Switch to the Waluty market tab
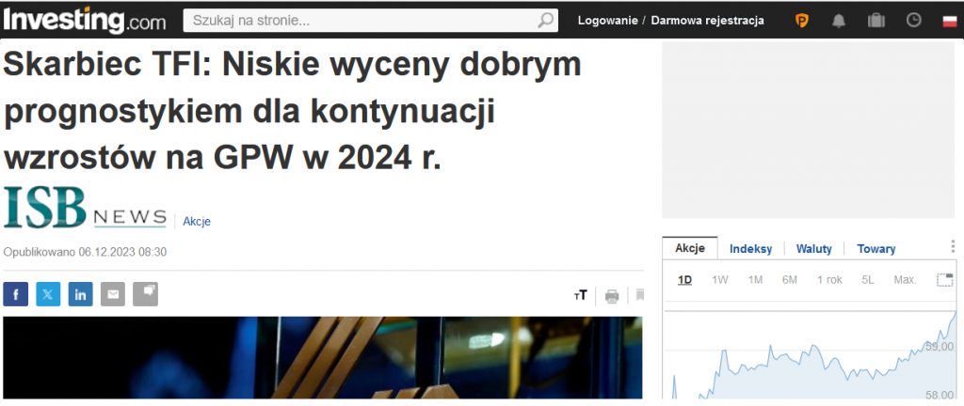The width and height of the screenshot is (964, 406). pyautogui.click(x=814, y=249)
